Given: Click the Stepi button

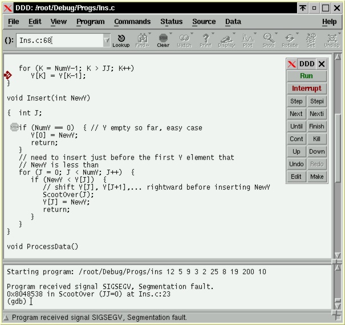Looking at the screenshot, I should pyautogui.click(x=316, y=101).
